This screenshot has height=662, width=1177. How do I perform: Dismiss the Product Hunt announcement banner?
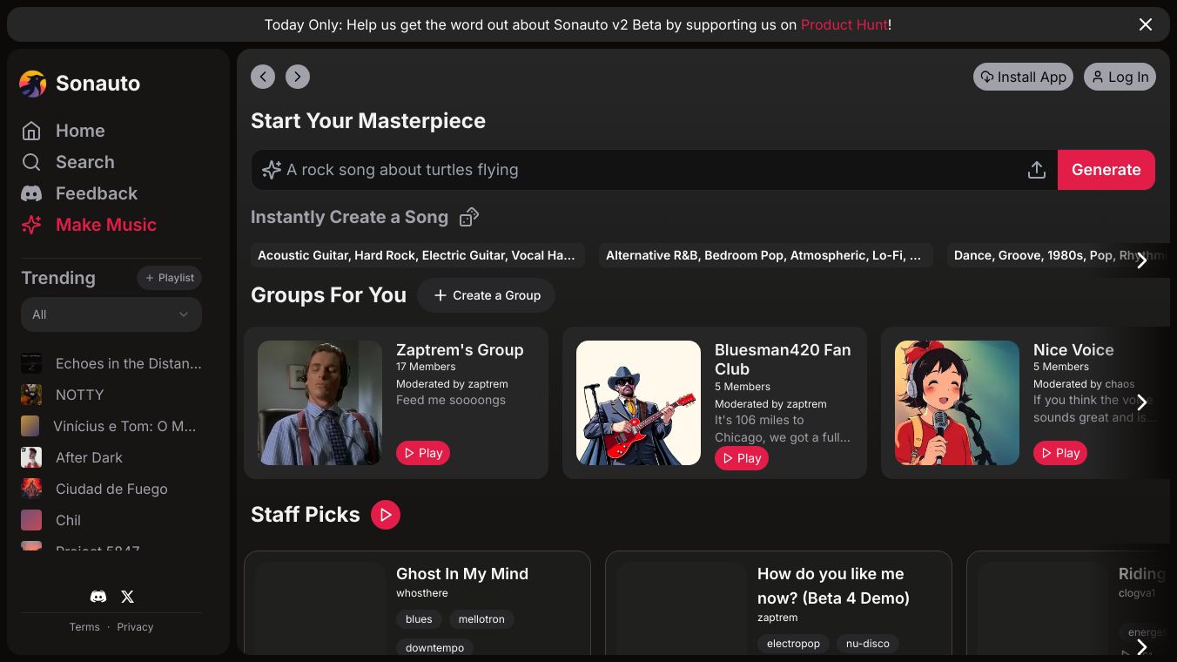tap(1146, 24)
